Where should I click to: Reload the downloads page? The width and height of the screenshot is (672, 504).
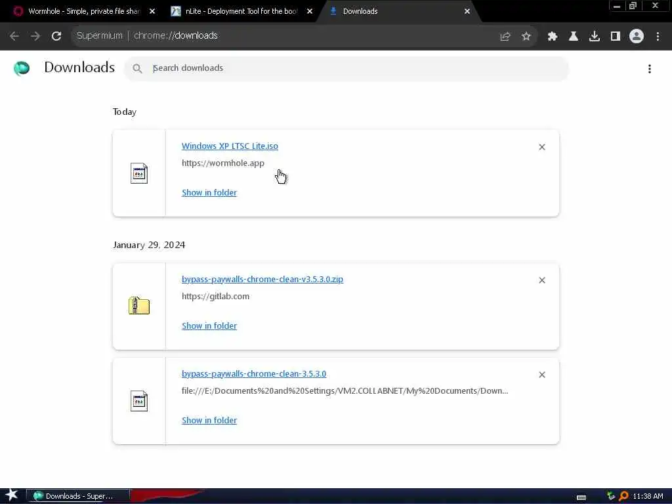[x=56, y=36]
